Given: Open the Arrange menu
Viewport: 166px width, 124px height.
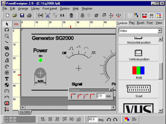Looking at the screenshot, I should tap(23, 9).
